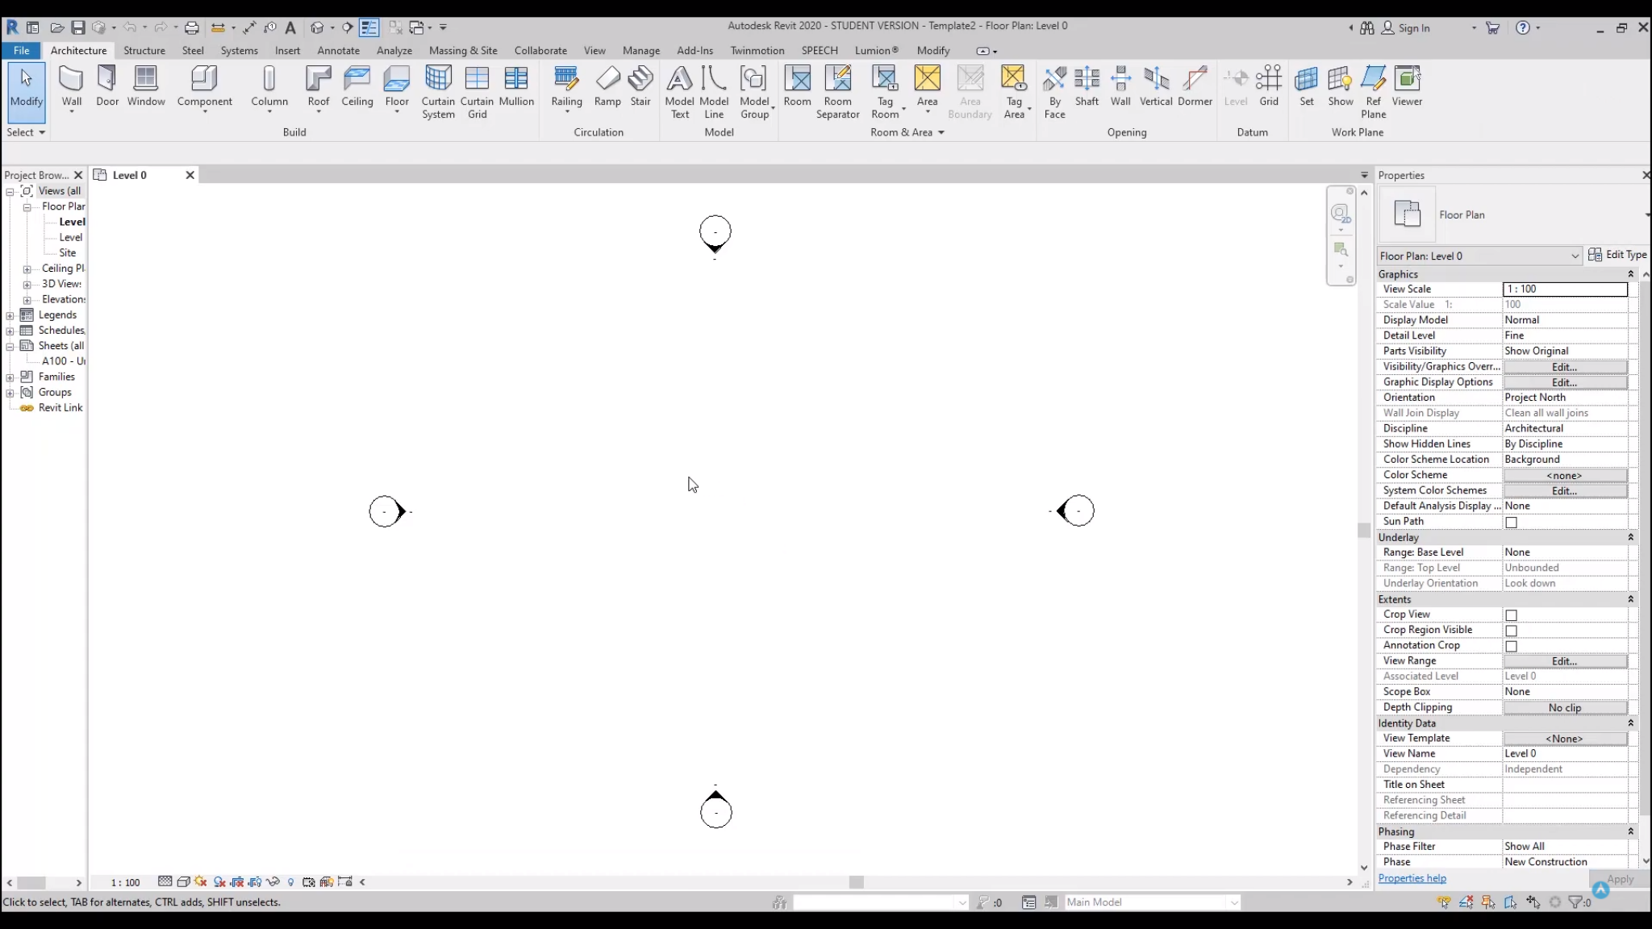
Task: Expand Families in the Project Browser
Action: click(10, 377)
